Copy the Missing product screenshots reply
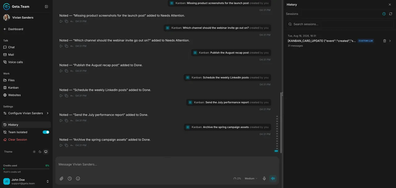This screenshot has width=396, height=188. click(66, 21)
